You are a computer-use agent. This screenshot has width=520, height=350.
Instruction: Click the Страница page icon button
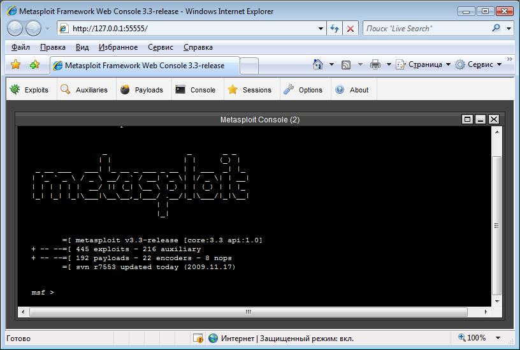tap(401, 64)
